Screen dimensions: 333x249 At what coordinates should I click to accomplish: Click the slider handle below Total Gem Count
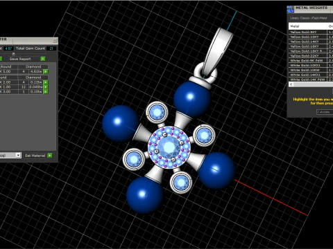pos(13,54)
